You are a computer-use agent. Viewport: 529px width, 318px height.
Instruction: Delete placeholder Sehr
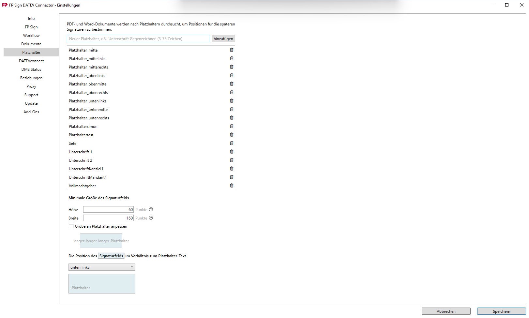pyautogui.click(x=232, y=143)
